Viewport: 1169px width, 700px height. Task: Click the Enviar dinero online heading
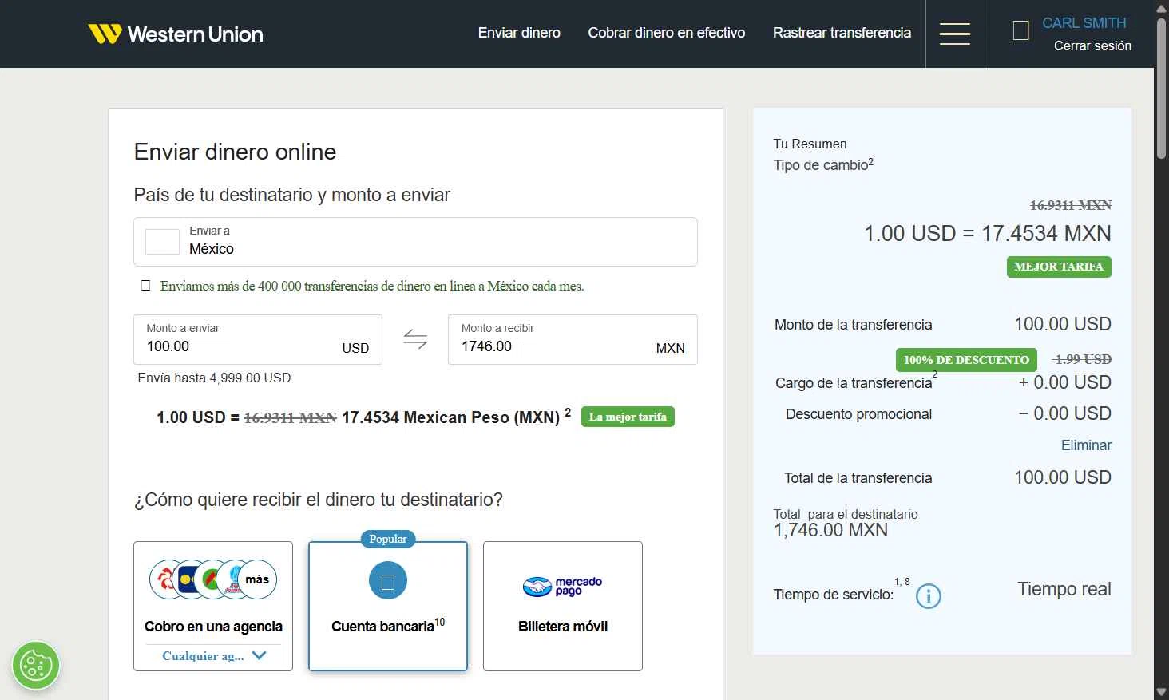pyautogui.click(x=235, y=152)
